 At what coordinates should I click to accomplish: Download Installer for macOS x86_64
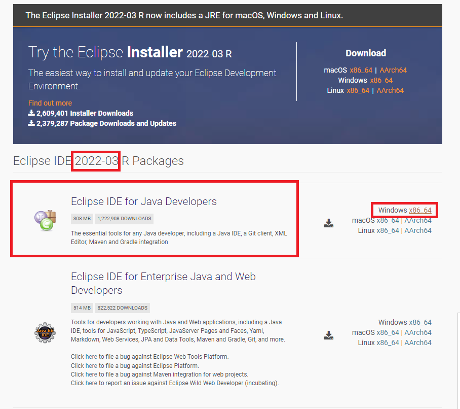361,70
